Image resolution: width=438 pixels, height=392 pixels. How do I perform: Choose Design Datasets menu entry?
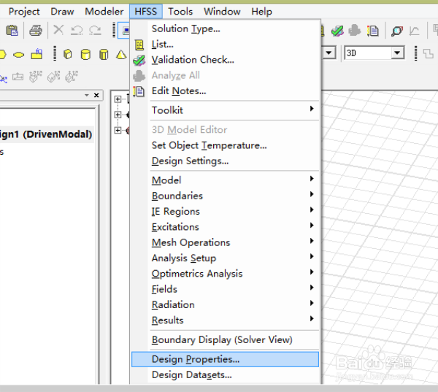(225, 375)
